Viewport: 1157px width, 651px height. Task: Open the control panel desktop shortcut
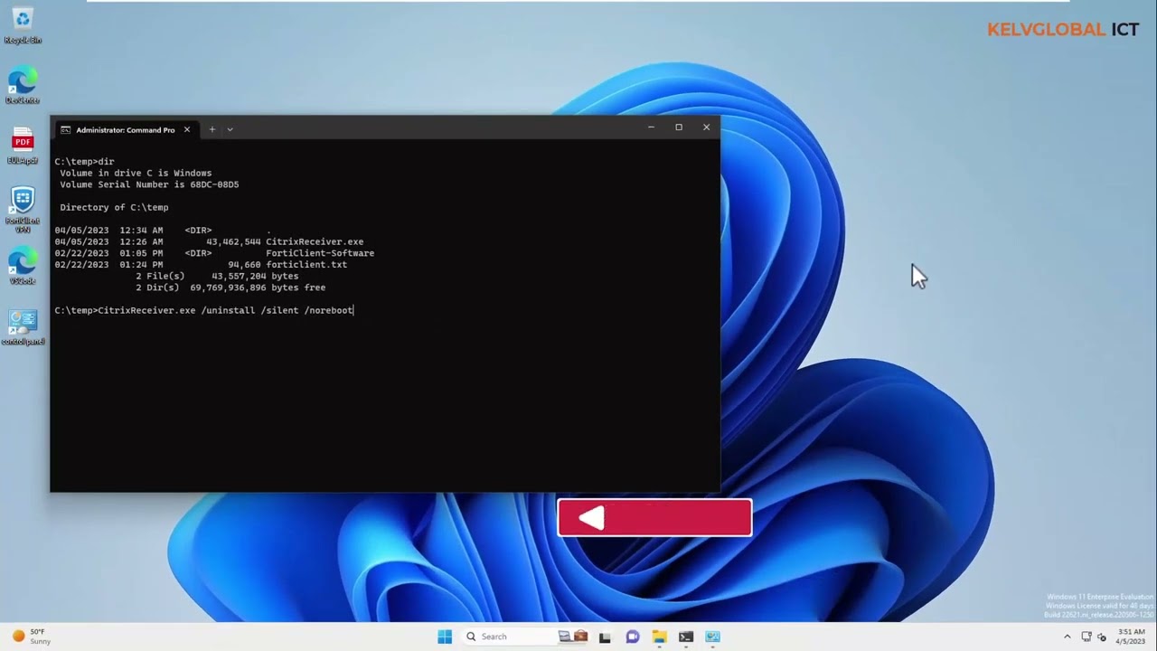23,327
